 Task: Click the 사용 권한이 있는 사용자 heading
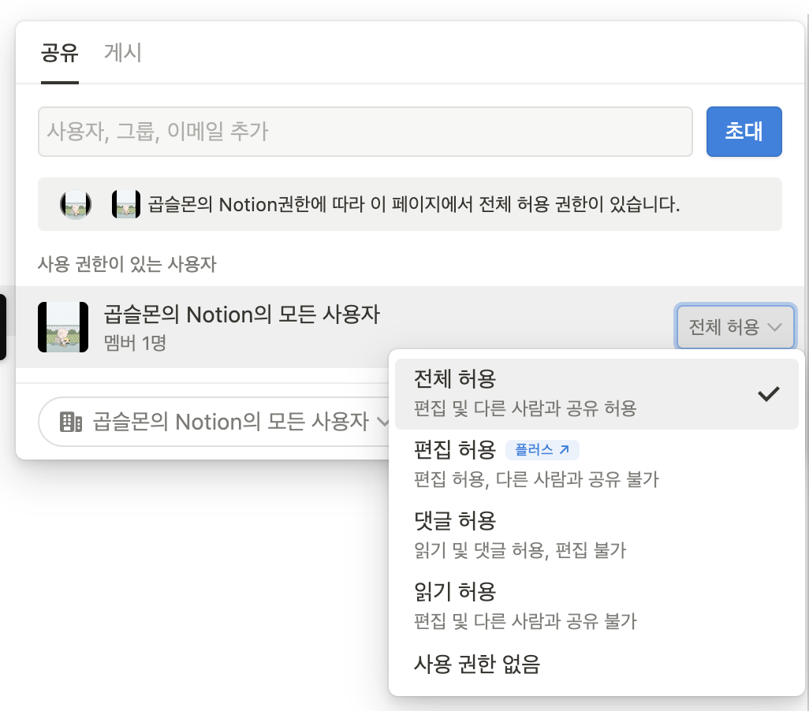127,264
